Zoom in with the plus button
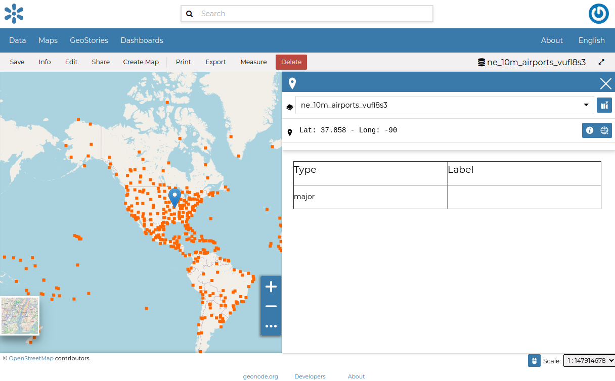 pos(271,287)
